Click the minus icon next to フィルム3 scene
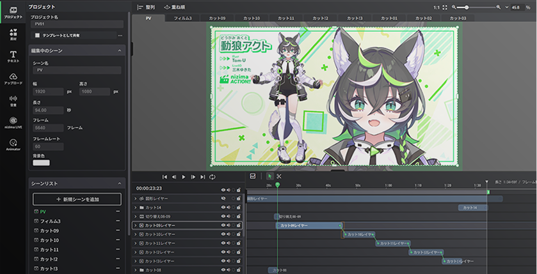This screenshot has height=274, width=537. 118,221
